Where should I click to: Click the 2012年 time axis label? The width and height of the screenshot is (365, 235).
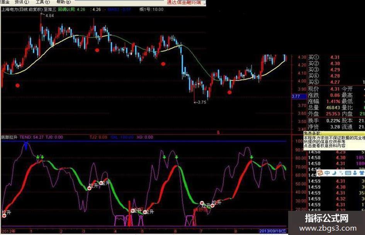[8, 231]
